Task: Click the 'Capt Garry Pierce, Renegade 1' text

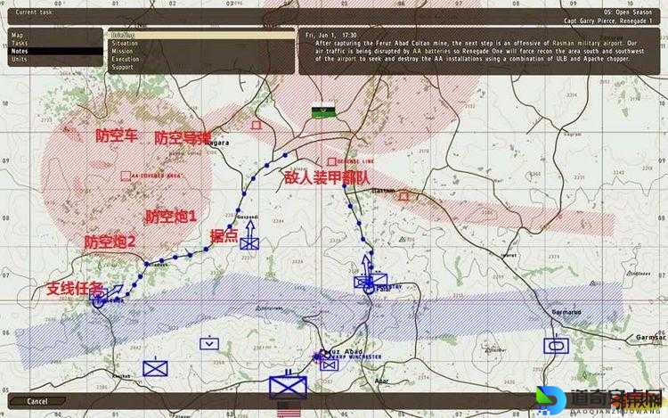Action: click(x=608, y=20)
